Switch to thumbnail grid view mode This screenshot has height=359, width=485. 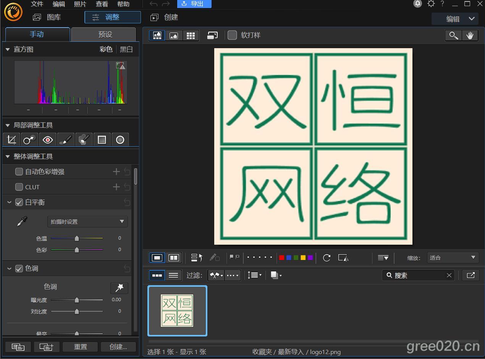(191, 36)
